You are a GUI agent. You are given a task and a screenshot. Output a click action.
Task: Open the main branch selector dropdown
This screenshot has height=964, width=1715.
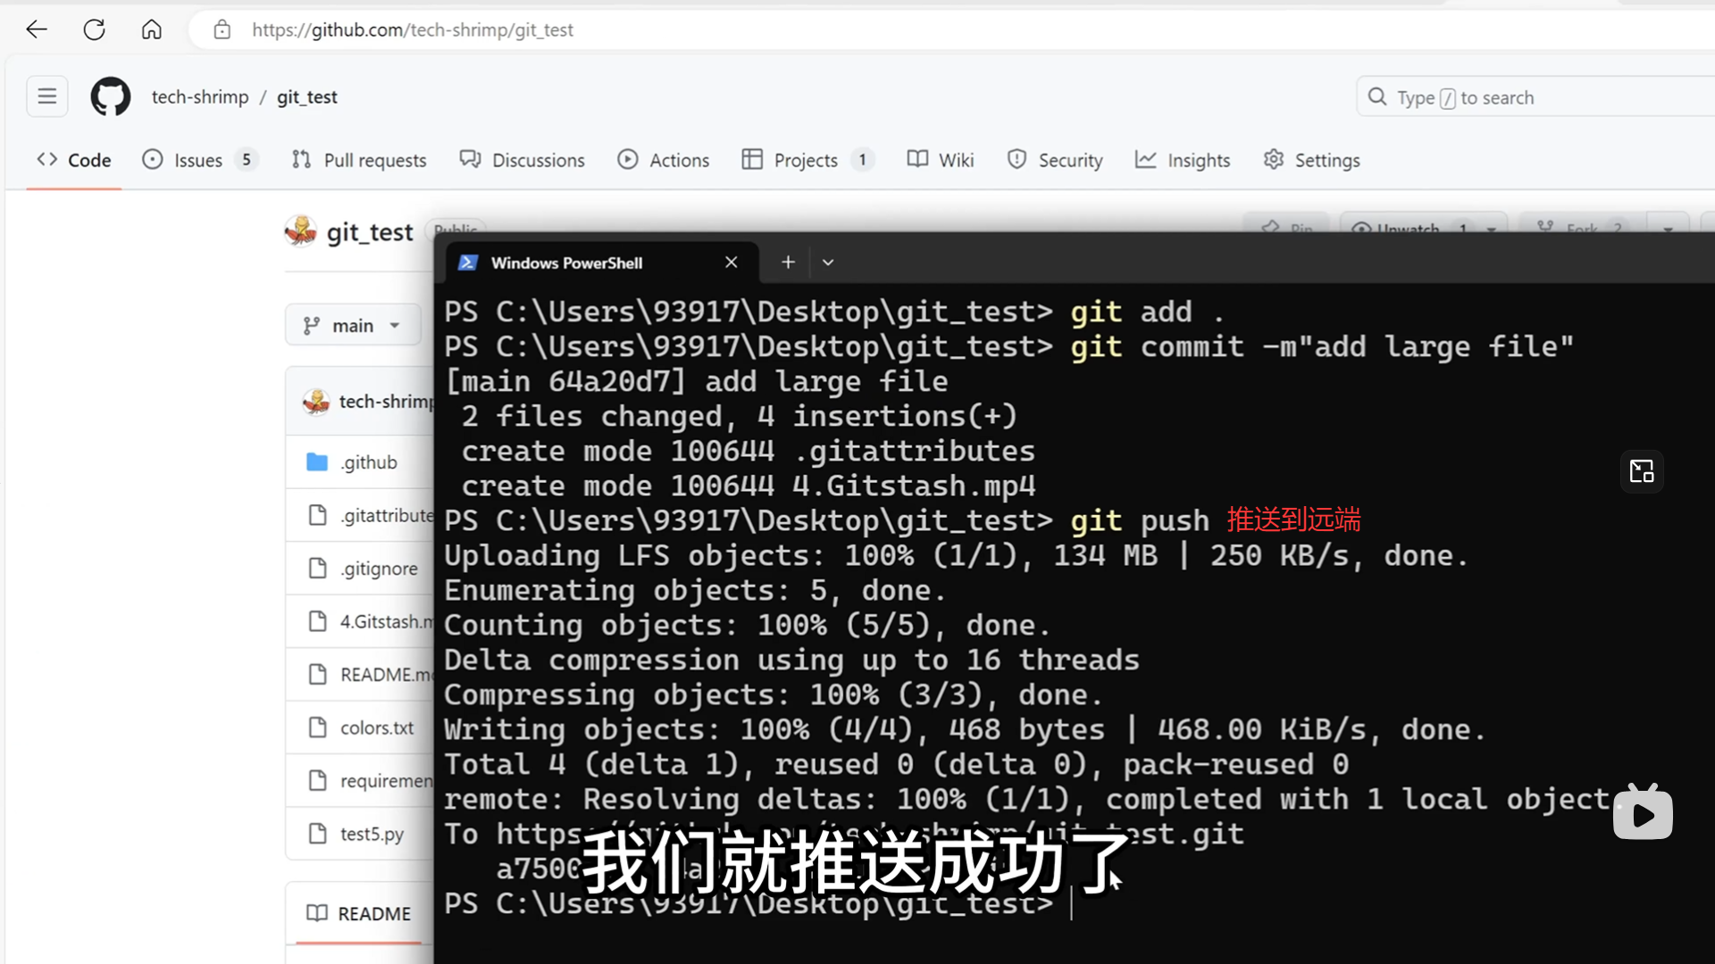coord(352,326)
